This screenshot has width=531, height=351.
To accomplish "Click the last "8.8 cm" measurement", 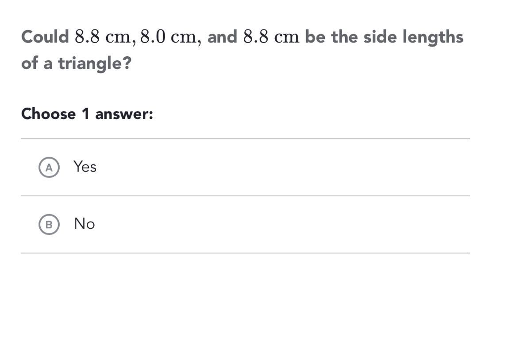I will pyautogui.click(x=272, y=37).
